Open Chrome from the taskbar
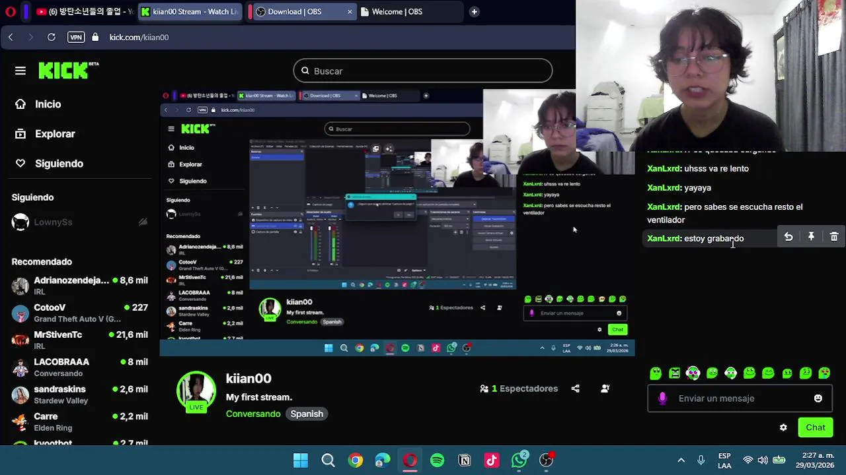The image size is (846, 475). coord(356,460)
